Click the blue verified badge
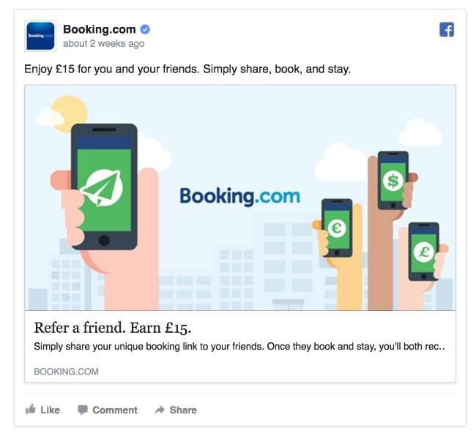This screenshot has height=436, width=476. [145, 29]
